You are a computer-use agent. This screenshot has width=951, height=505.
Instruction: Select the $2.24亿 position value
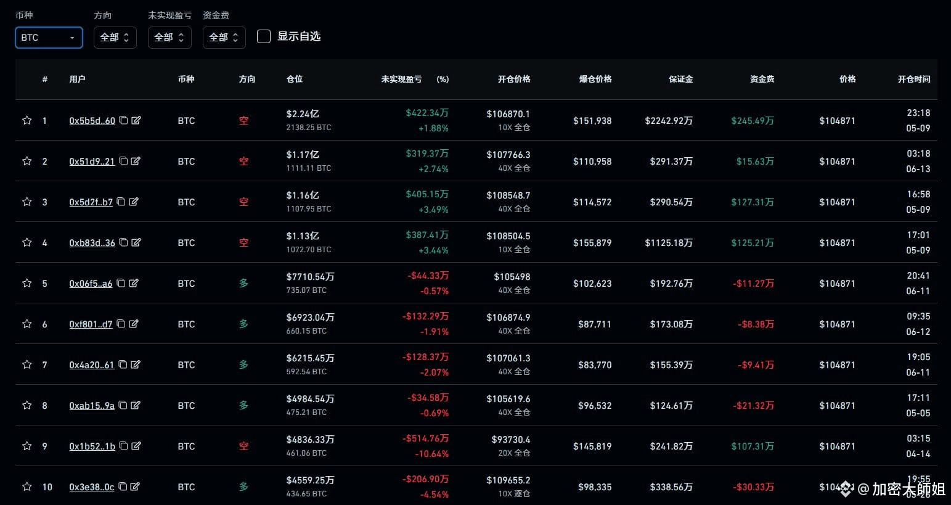(303, 114)
